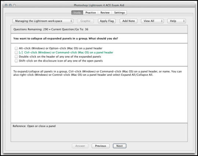
Task: Click the Photoshop Lightroom 4 ACE Exam Aid title
Action: click(99, 5)
